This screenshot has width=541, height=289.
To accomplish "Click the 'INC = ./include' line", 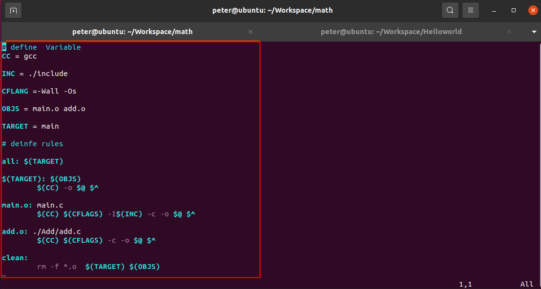I will pyautogui.click(x=35, y=74).
